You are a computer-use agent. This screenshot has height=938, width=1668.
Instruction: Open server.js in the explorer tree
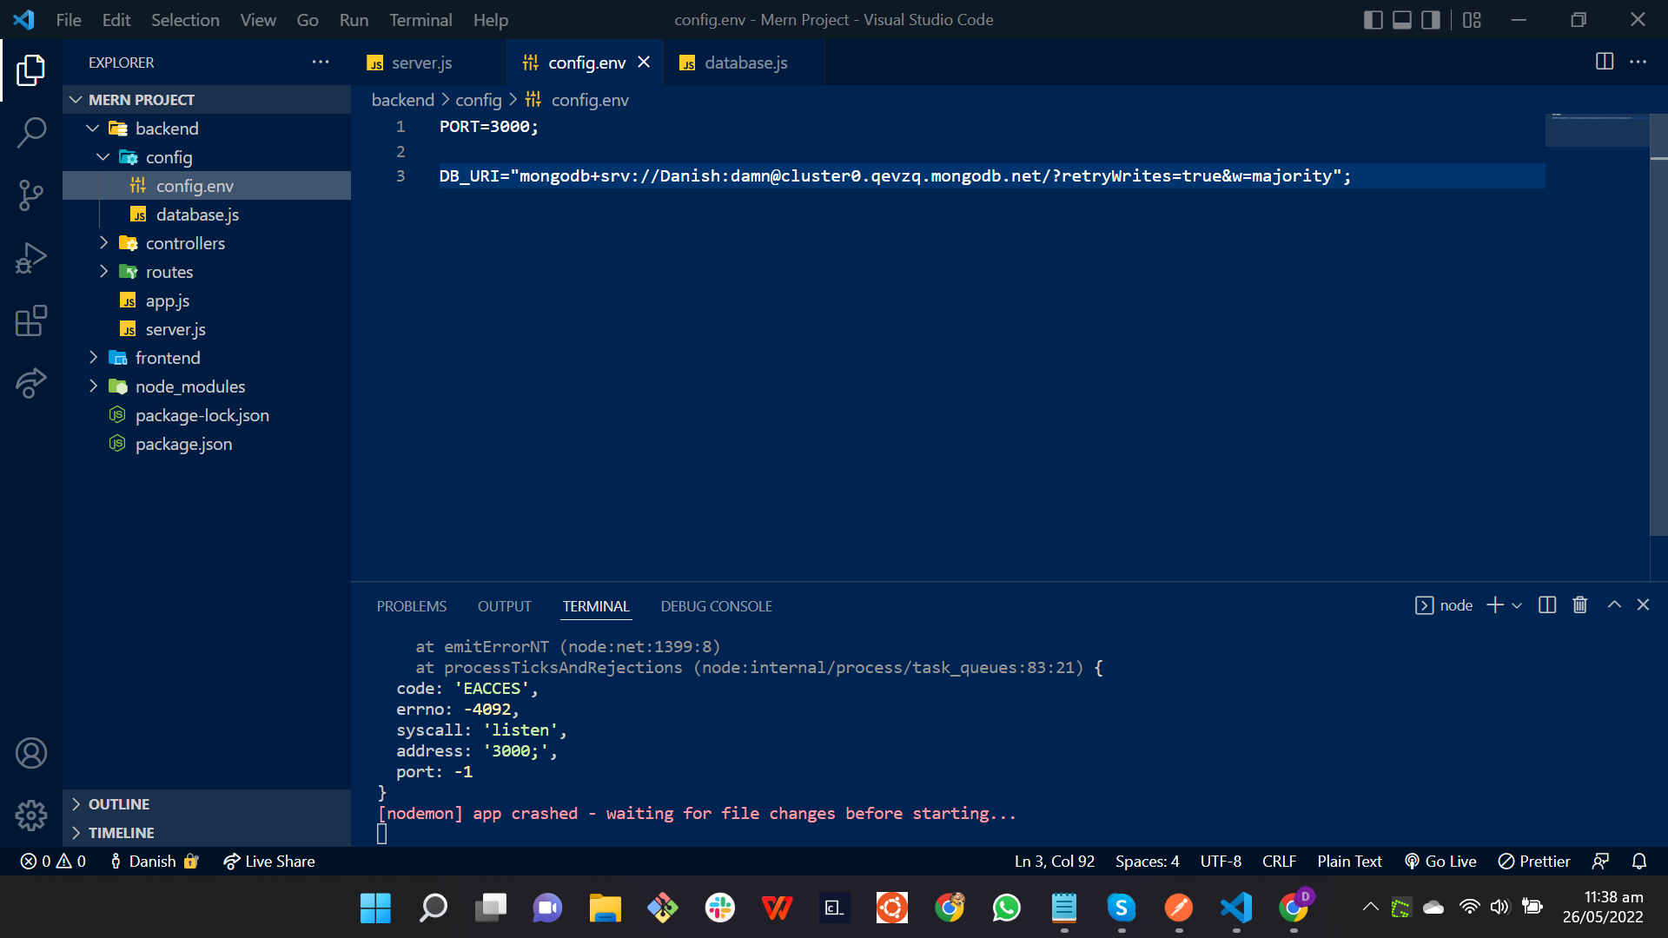[207, 329]
